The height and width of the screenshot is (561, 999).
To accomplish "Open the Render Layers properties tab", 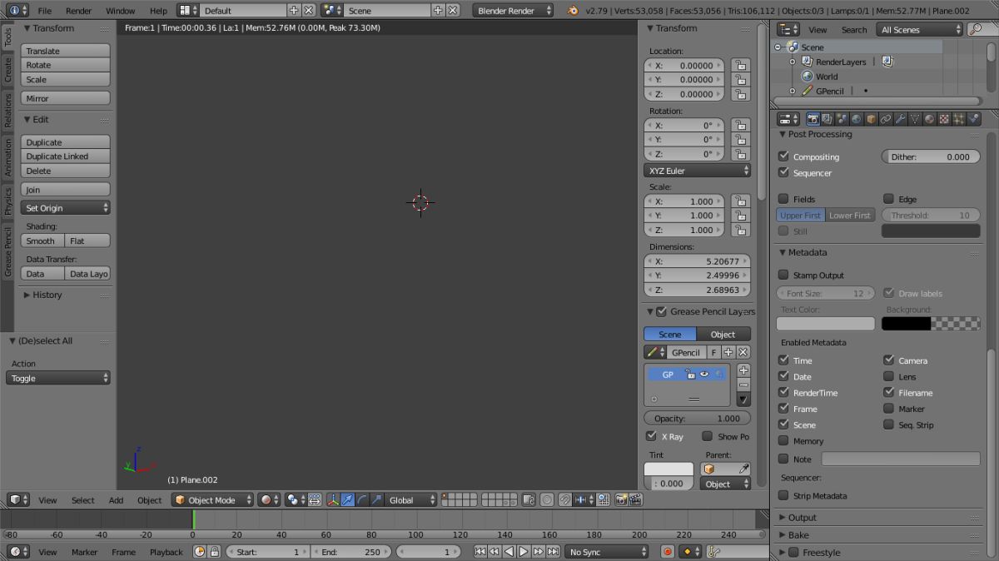I will click(x=828, y=119).
